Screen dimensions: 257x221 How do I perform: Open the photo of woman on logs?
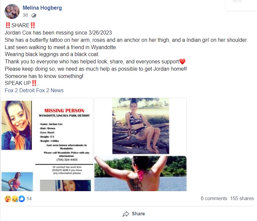pos(141,126)
